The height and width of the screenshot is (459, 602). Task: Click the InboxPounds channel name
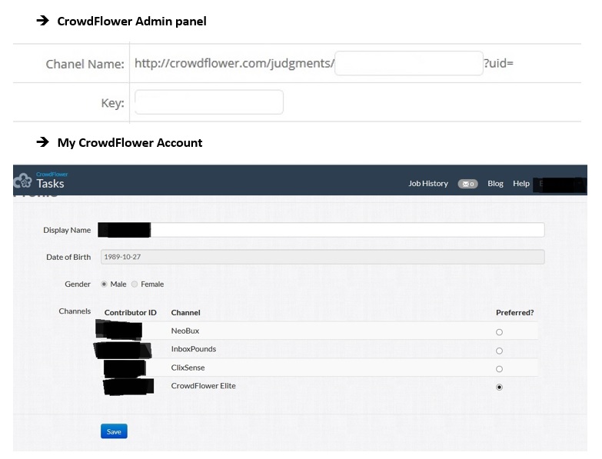pyautogui.click(x=194, y=349)
